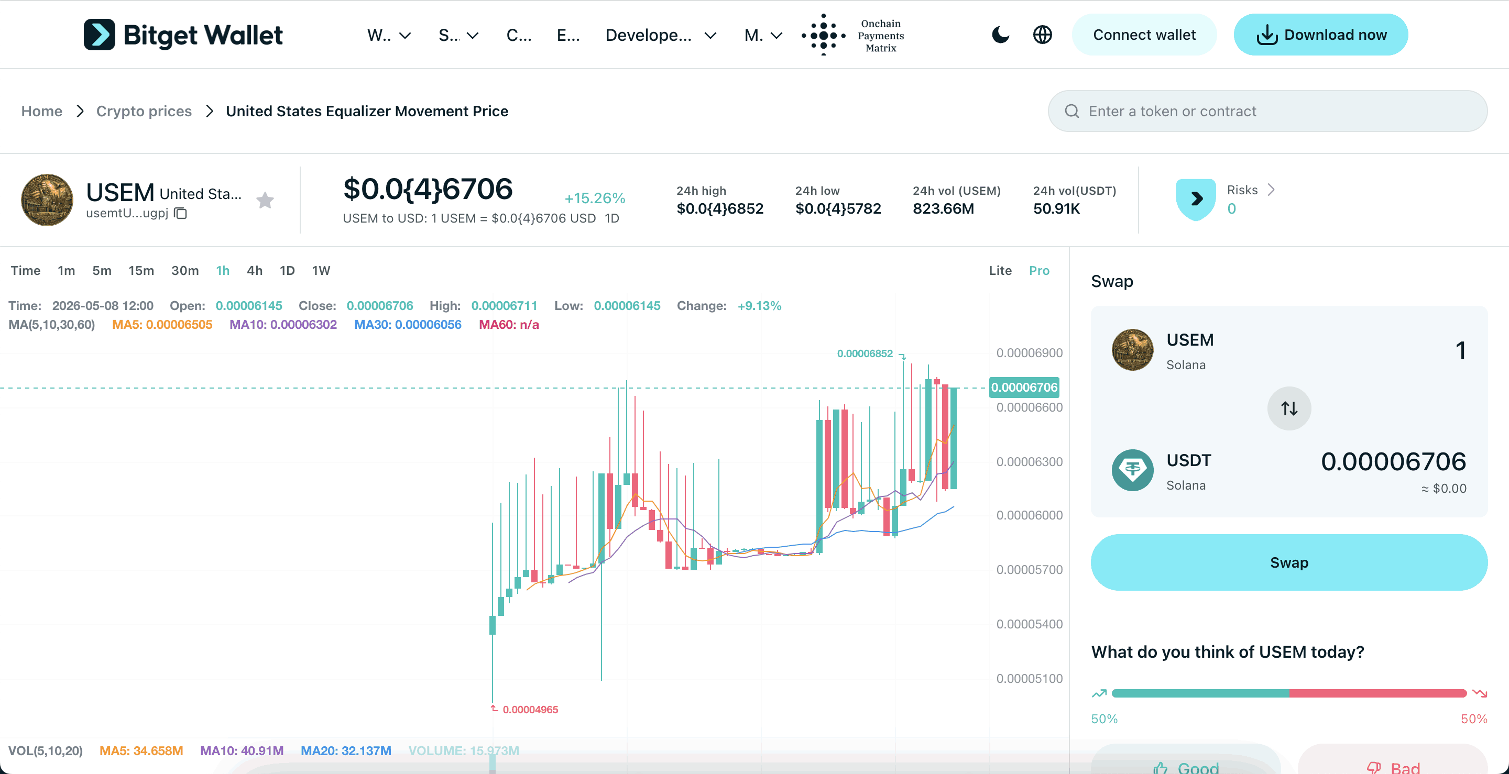Click the swap direction arrows button

click(x=1289, y=408)
